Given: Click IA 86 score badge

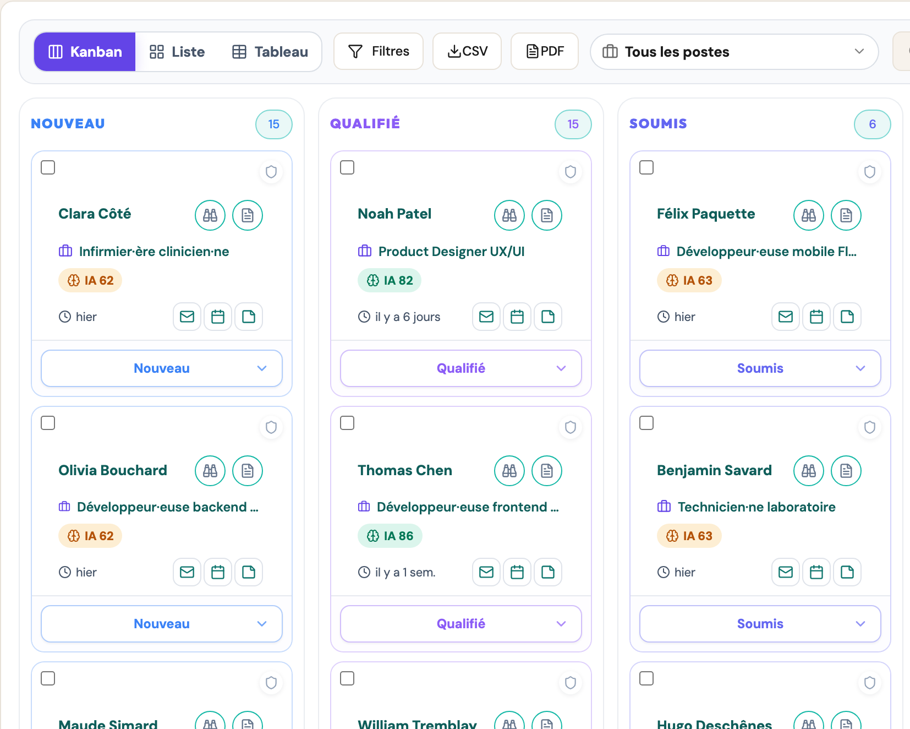Looking at the screenshot, I should tap(390, 536).
